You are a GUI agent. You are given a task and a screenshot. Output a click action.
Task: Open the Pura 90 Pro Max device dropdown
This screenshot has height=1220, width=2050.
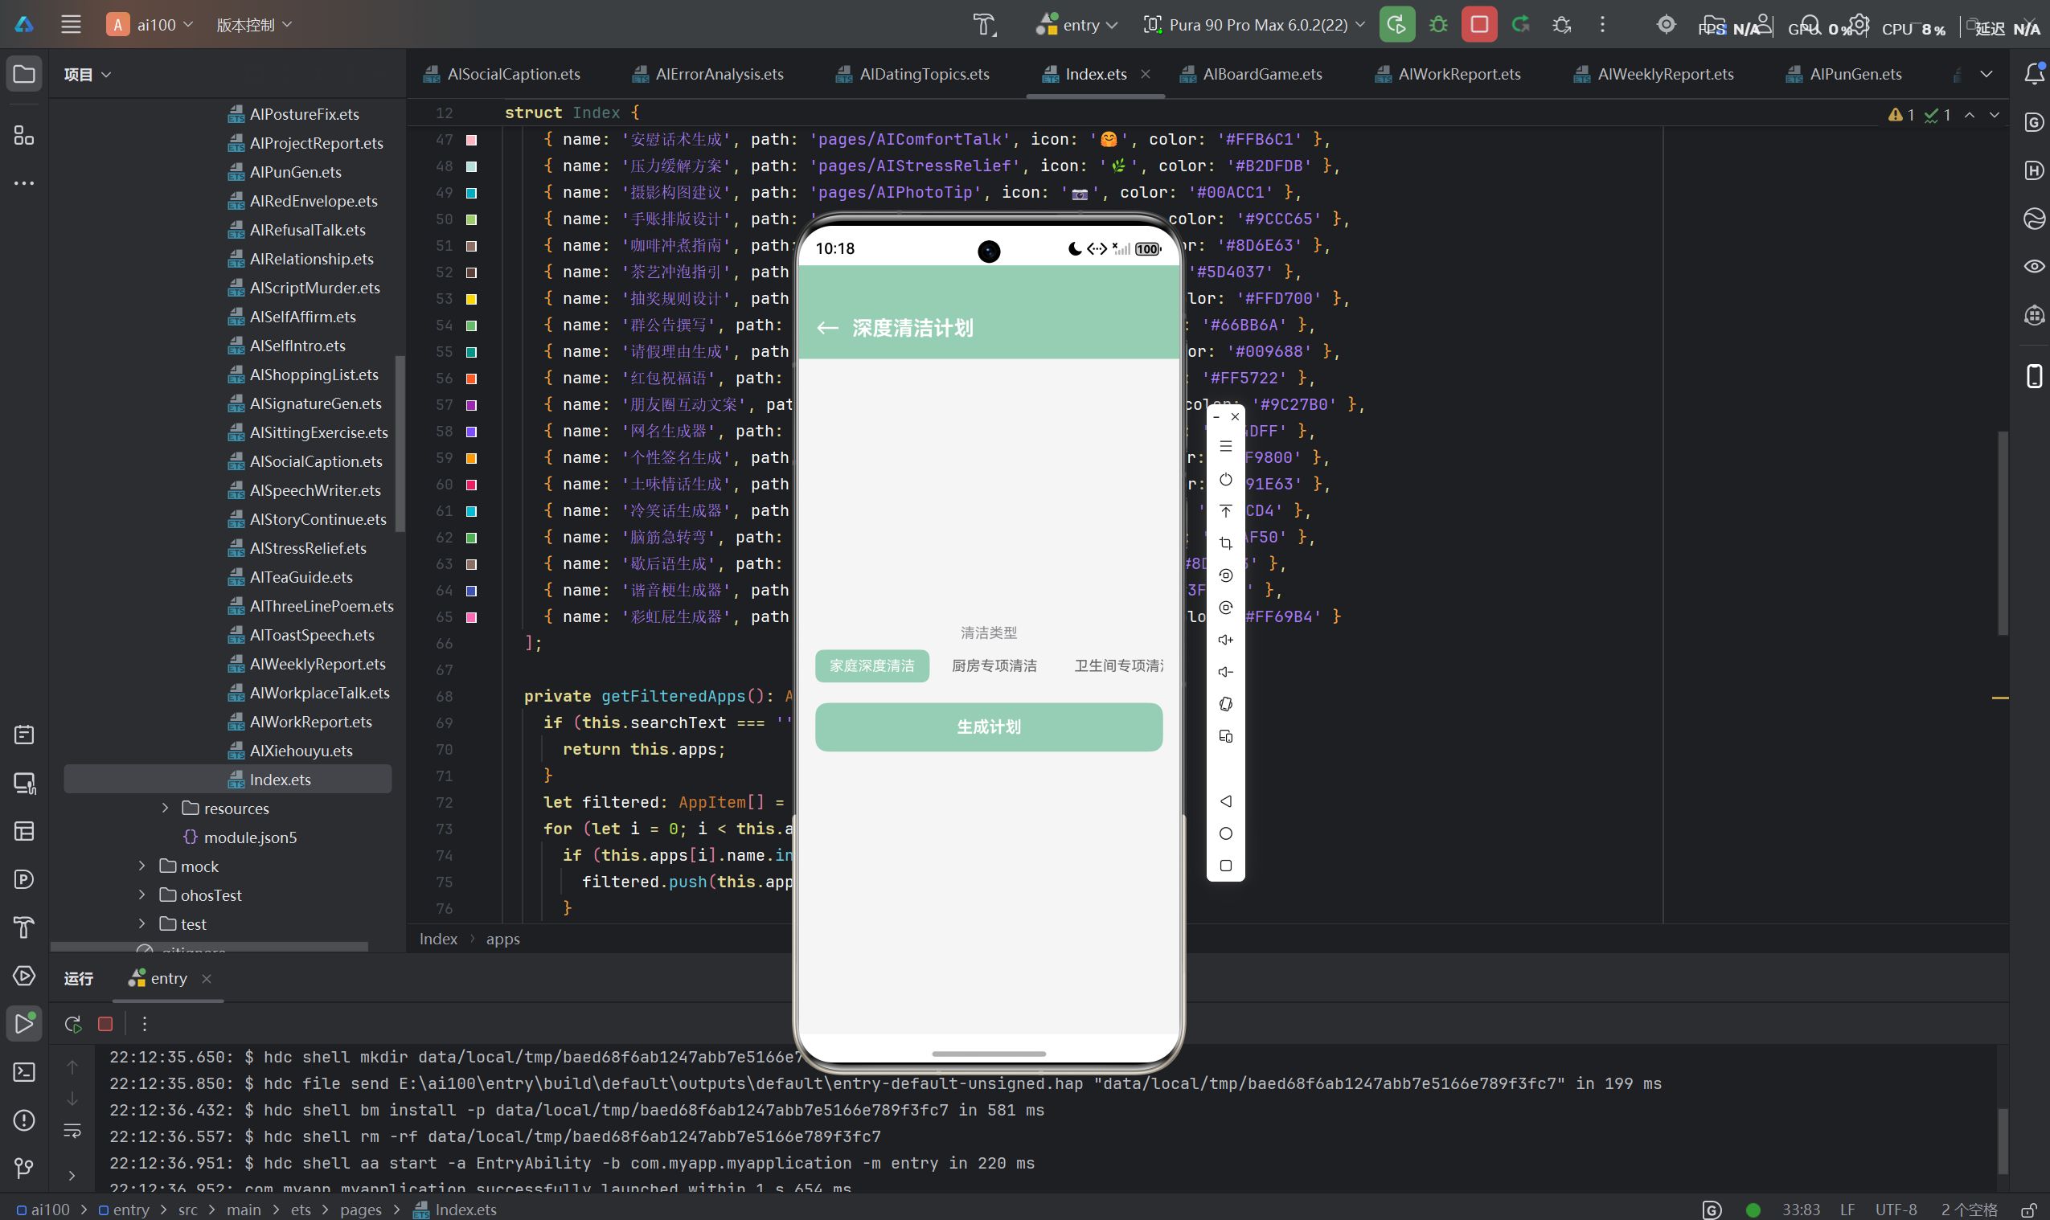pos(1254,25)
